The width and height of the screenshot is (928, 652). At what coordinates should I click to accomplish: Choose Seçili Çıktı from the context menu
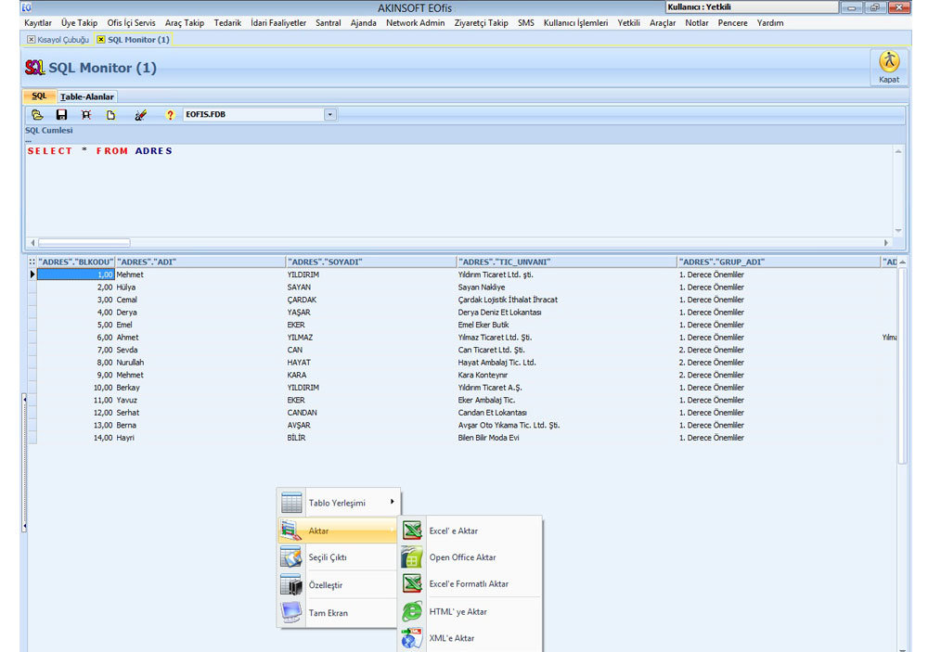[339, 557]
